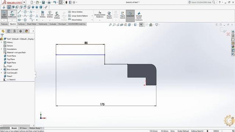Open the Motion Study 1 tab
Screen dimensions: 235x132
tap(35, 128)
